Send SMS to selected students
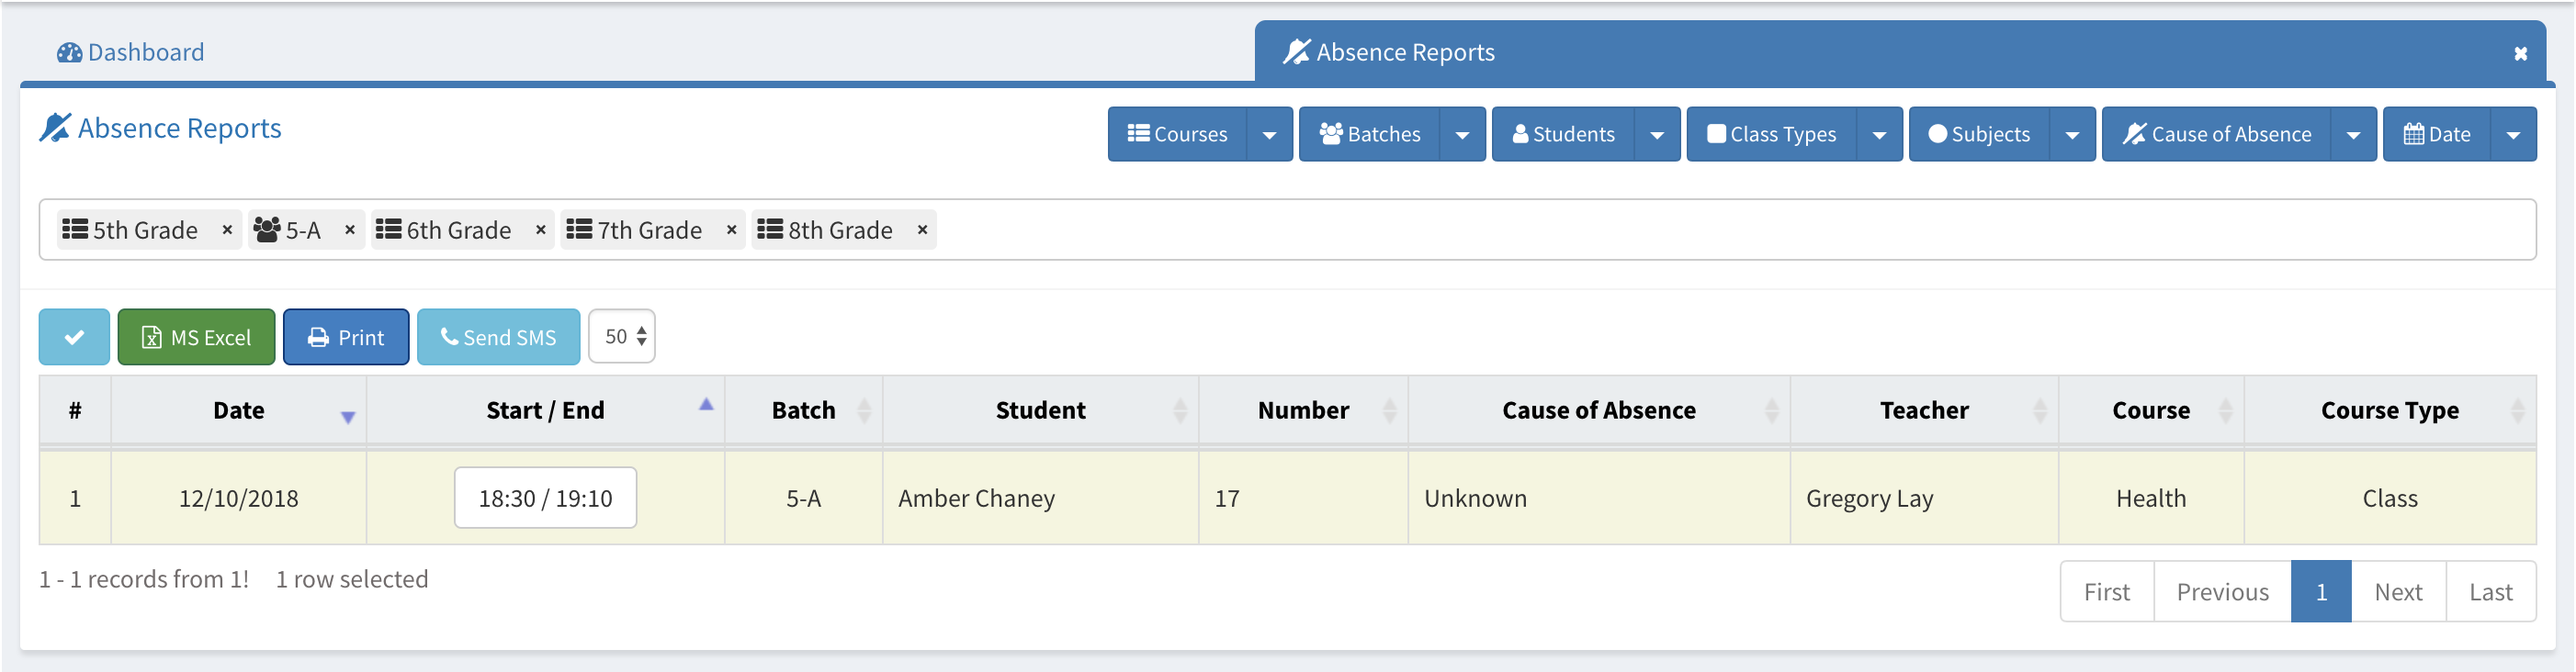 click(498, 337)
